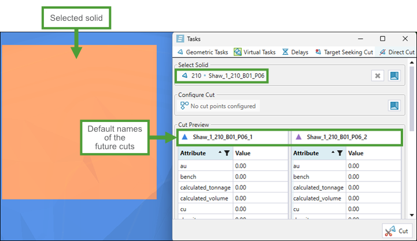Screen dimensions: 417x241
Task: Edit cut name Shaw_1_210_B01_P06_2
Action: (337, 137)
